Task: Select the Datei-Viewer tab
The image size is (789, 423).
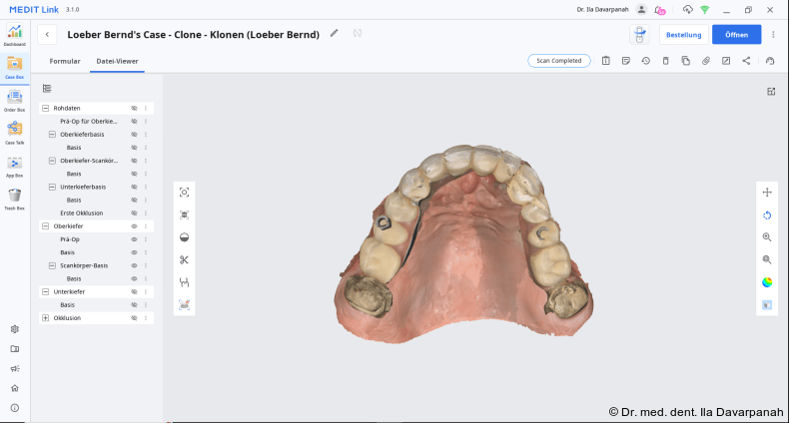Action: click(x=117, y=61)
